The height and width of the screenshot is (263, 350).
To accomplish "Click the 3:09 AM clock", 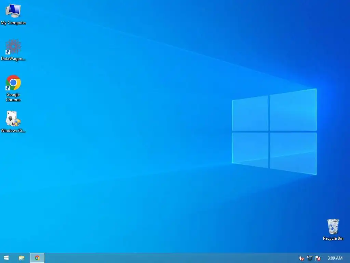I will pyautogui.click(x=335, y=258).
